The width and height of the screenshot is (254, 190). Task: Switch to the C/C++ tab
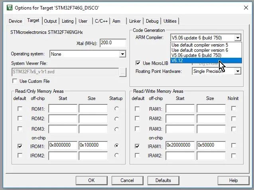coord(99,21)
